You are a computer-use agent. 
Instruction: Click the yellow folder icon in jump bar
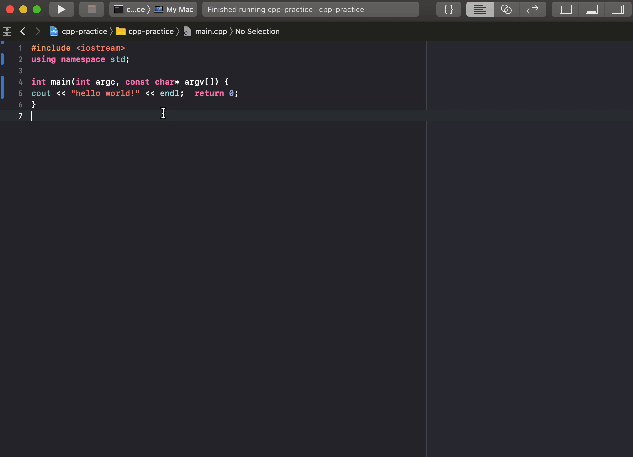tap(120, 31)
